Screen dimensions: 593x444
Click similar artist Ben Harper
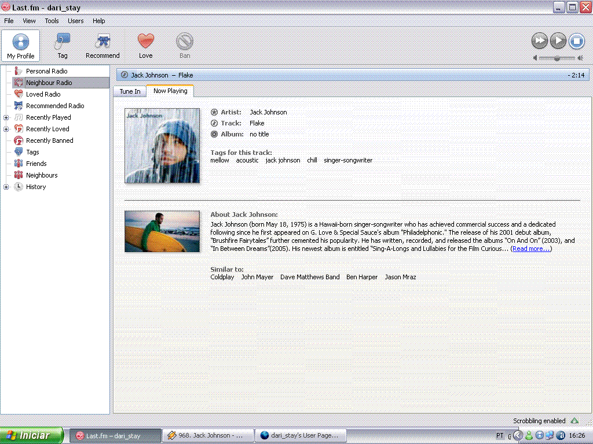tap(362, 277)
